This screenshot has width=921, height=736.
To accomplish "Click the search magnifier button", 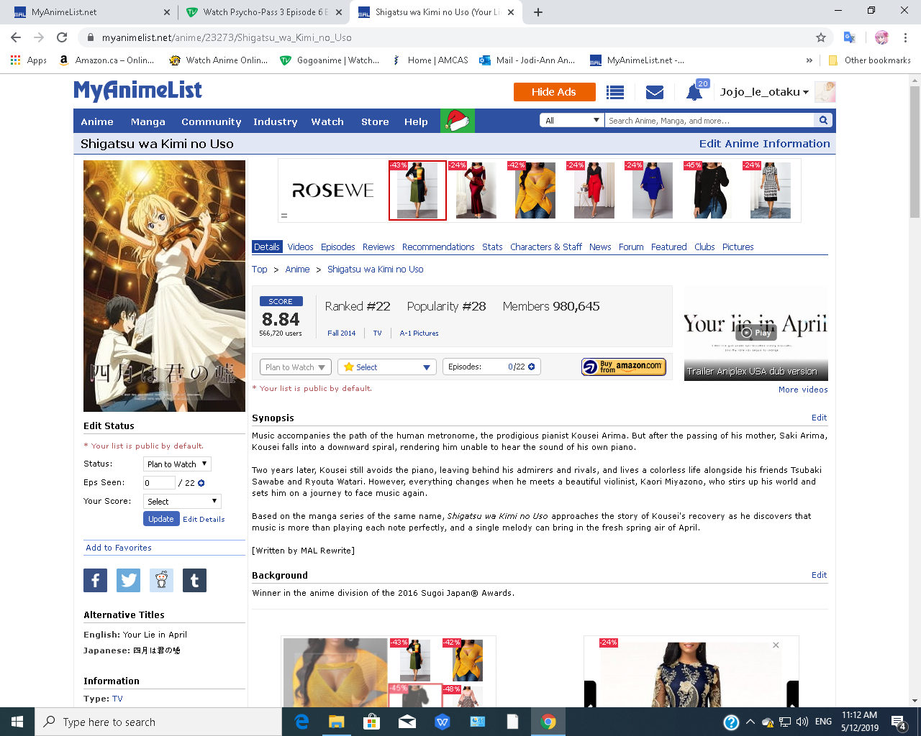I will [x=823, y=121].
